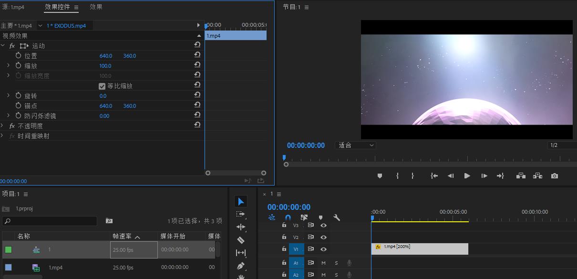Select the Pen tool
Screen dimensions: 577x279
tap(241, 266)
